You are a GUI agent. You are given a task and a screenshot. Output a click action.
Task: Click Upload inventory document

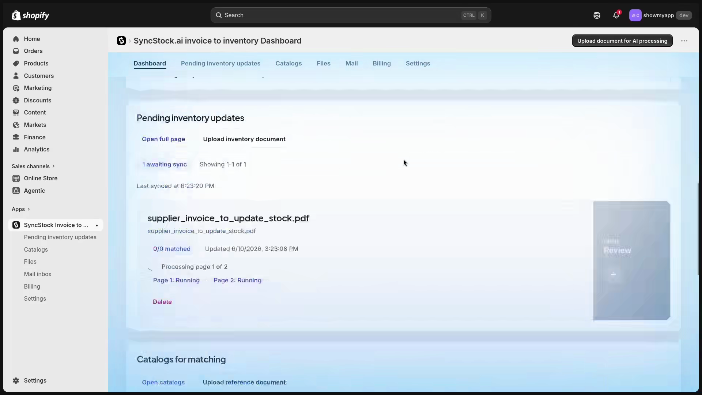[244, 139]
